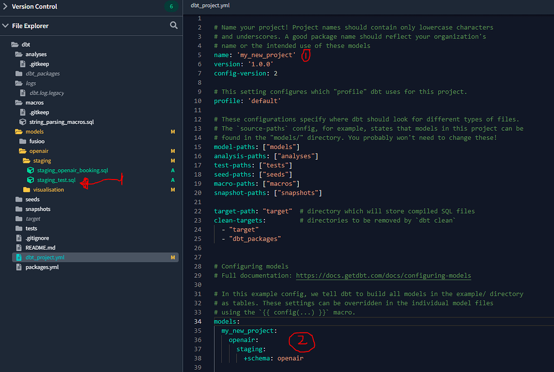Click the string_parsing_macros.sql file icon
The height and width of the screenshot is (372, 554).
pyautogui.click(x=23, y=122)
